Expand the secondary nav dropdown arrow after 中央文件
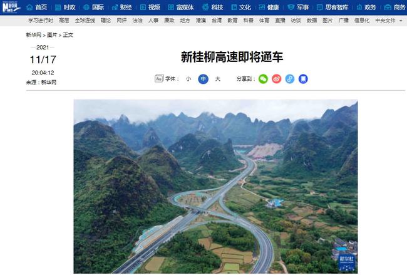 tap(401, 21)
